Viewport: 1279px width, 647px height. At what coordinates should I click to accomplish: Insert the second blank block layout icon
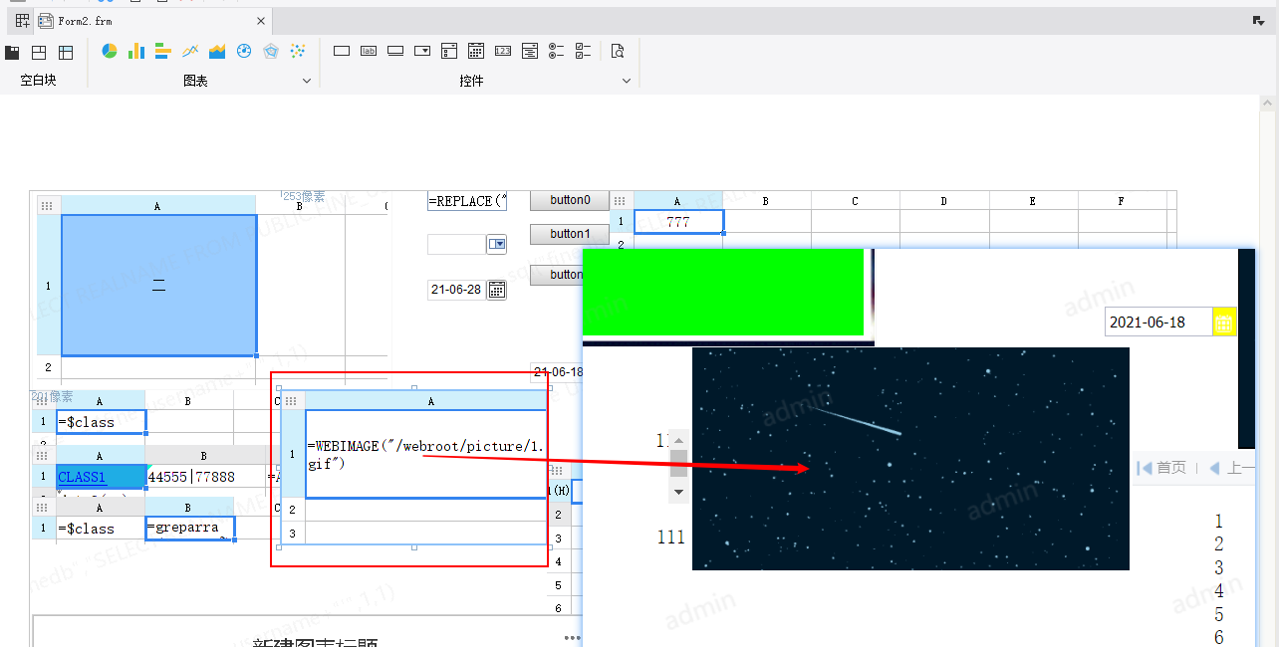click(x=39, y=52)
